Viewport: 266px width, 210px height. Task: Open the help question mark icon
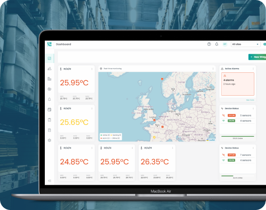point(209,44)
